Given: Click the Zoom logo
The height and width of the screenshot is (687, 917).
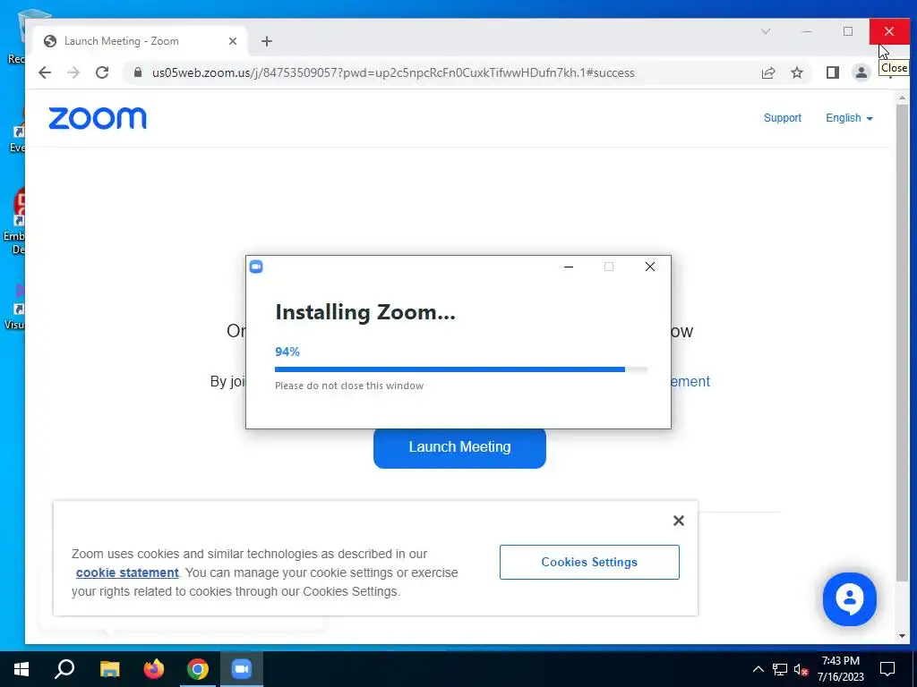Looking at the screenshot, I should [x=97, y=118].
